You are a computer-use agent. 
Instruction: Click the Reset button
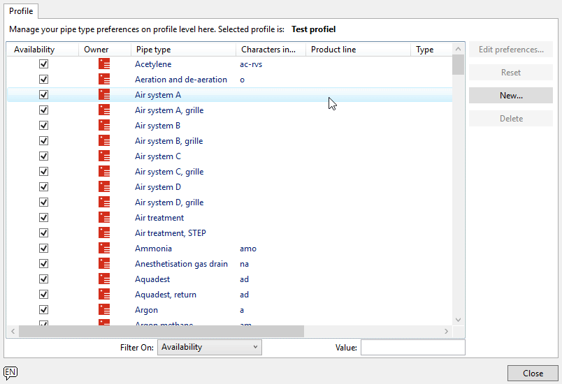[x=511, y=73]
